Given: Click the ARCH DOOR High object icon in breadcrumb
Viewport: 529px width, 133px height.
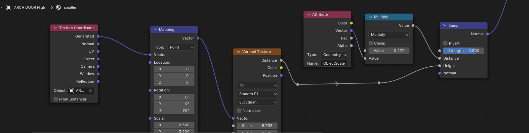Looking at the screenshot, I should 9,7.
